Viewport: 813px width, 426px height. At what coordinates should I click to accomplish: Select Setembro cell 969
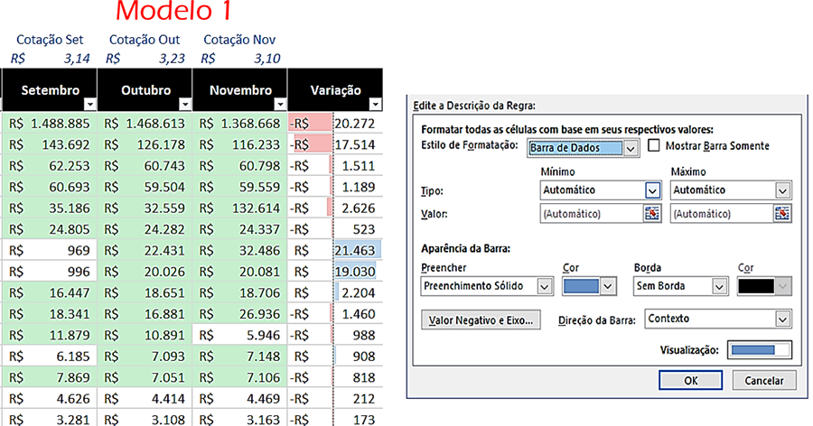(x=50, y=250)
